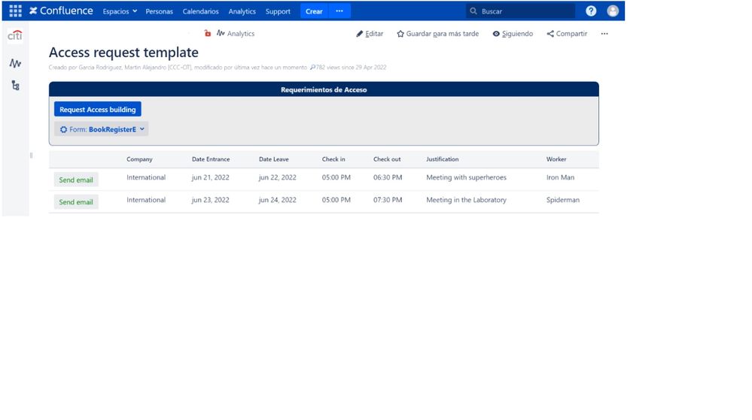This screenshot has height=420, width=752.
Task: Go to Confluence home logo
Action: pyautogui.click(x=61, y=11)
